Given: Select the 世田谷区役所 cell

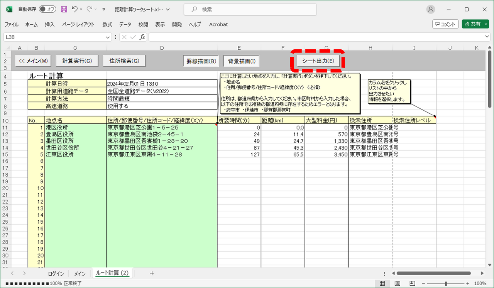Looking at the screenshot, I should 76,147.
